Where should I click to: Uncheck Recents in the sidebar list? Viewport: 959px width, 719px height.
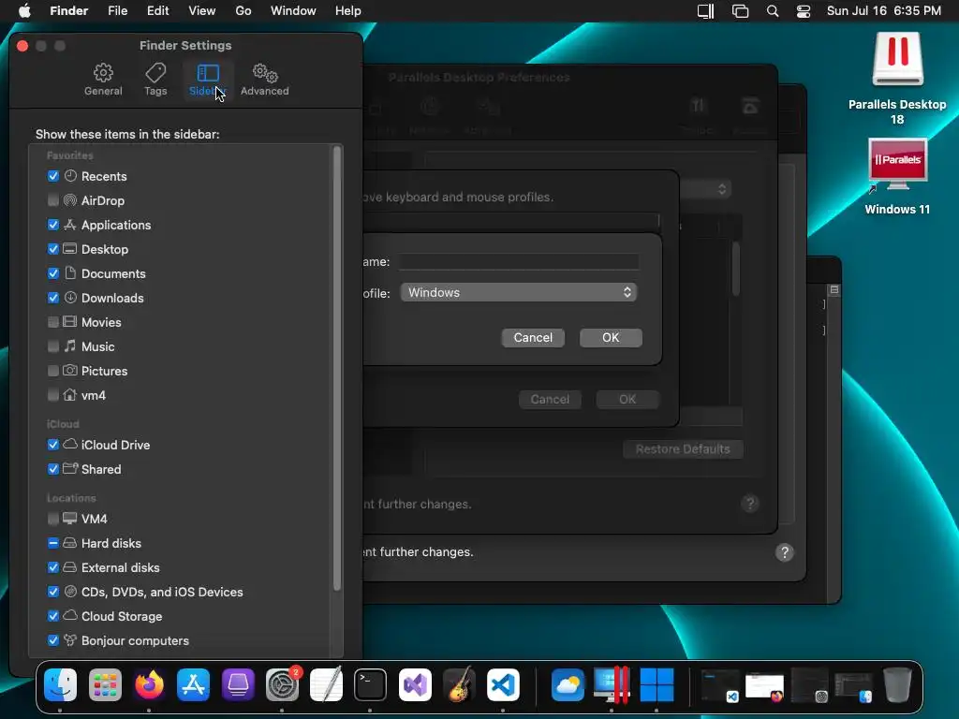pyautogui.click(x=53, y=176)
